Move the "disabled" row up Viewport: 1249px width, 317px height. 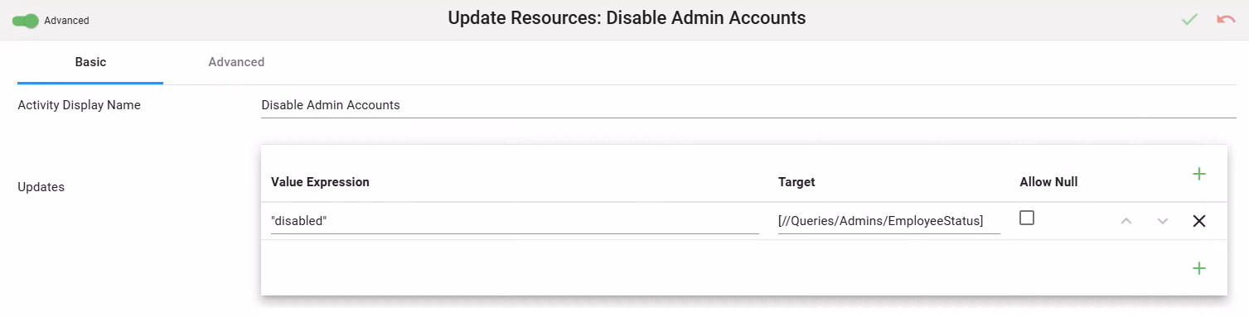(x=1126, y=221)
